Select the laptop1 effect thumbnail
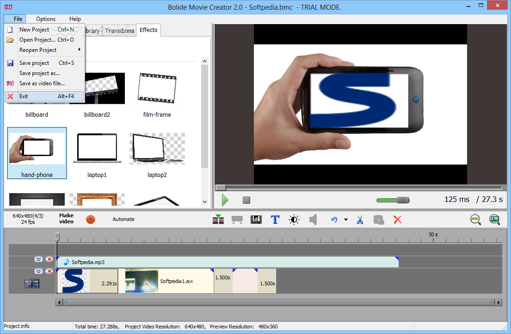Screen dimensions: 511x334 97,149
